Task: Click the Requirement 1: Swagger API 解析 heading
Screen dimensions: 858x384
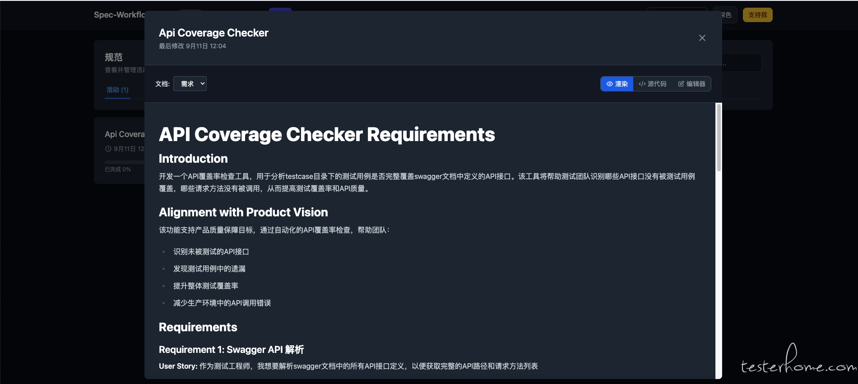Action: coord(231,350)
